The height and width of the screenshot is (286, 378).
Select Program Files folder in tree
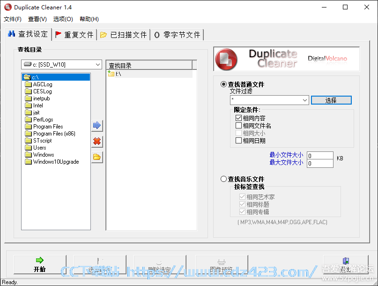point(48,127)
